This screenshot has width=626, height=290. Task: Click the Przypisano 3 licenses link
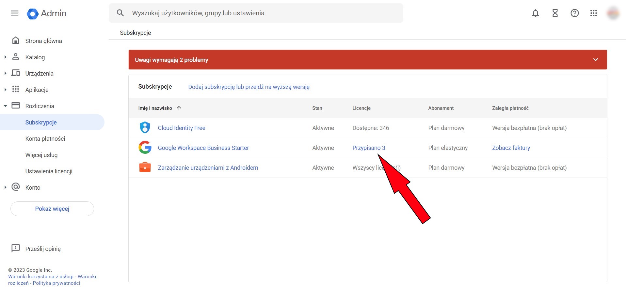click(x=369, y=148)
